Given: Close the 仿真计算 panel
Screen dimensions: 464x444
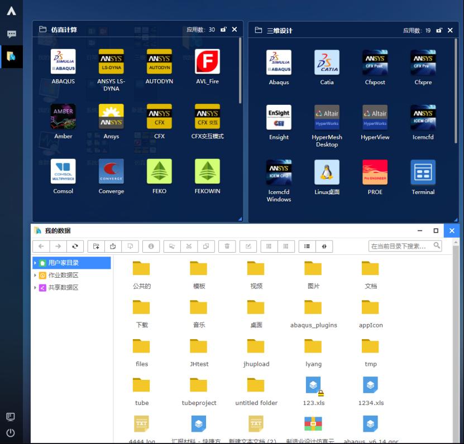Looking at the screenshot, I should click(235, 29).
